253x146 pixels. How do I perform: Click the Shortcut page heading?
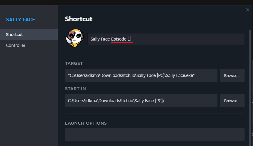[x=79, y=19]
